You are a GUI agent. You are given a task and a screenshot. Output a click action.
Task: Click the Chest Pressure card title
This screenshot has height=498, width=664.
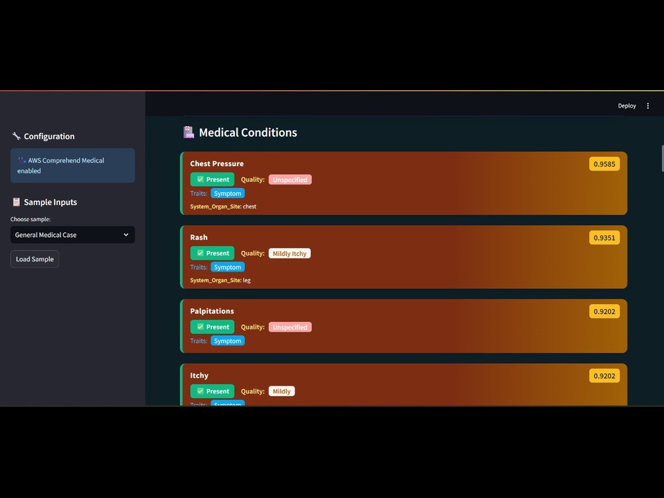(x=217, y=163)
